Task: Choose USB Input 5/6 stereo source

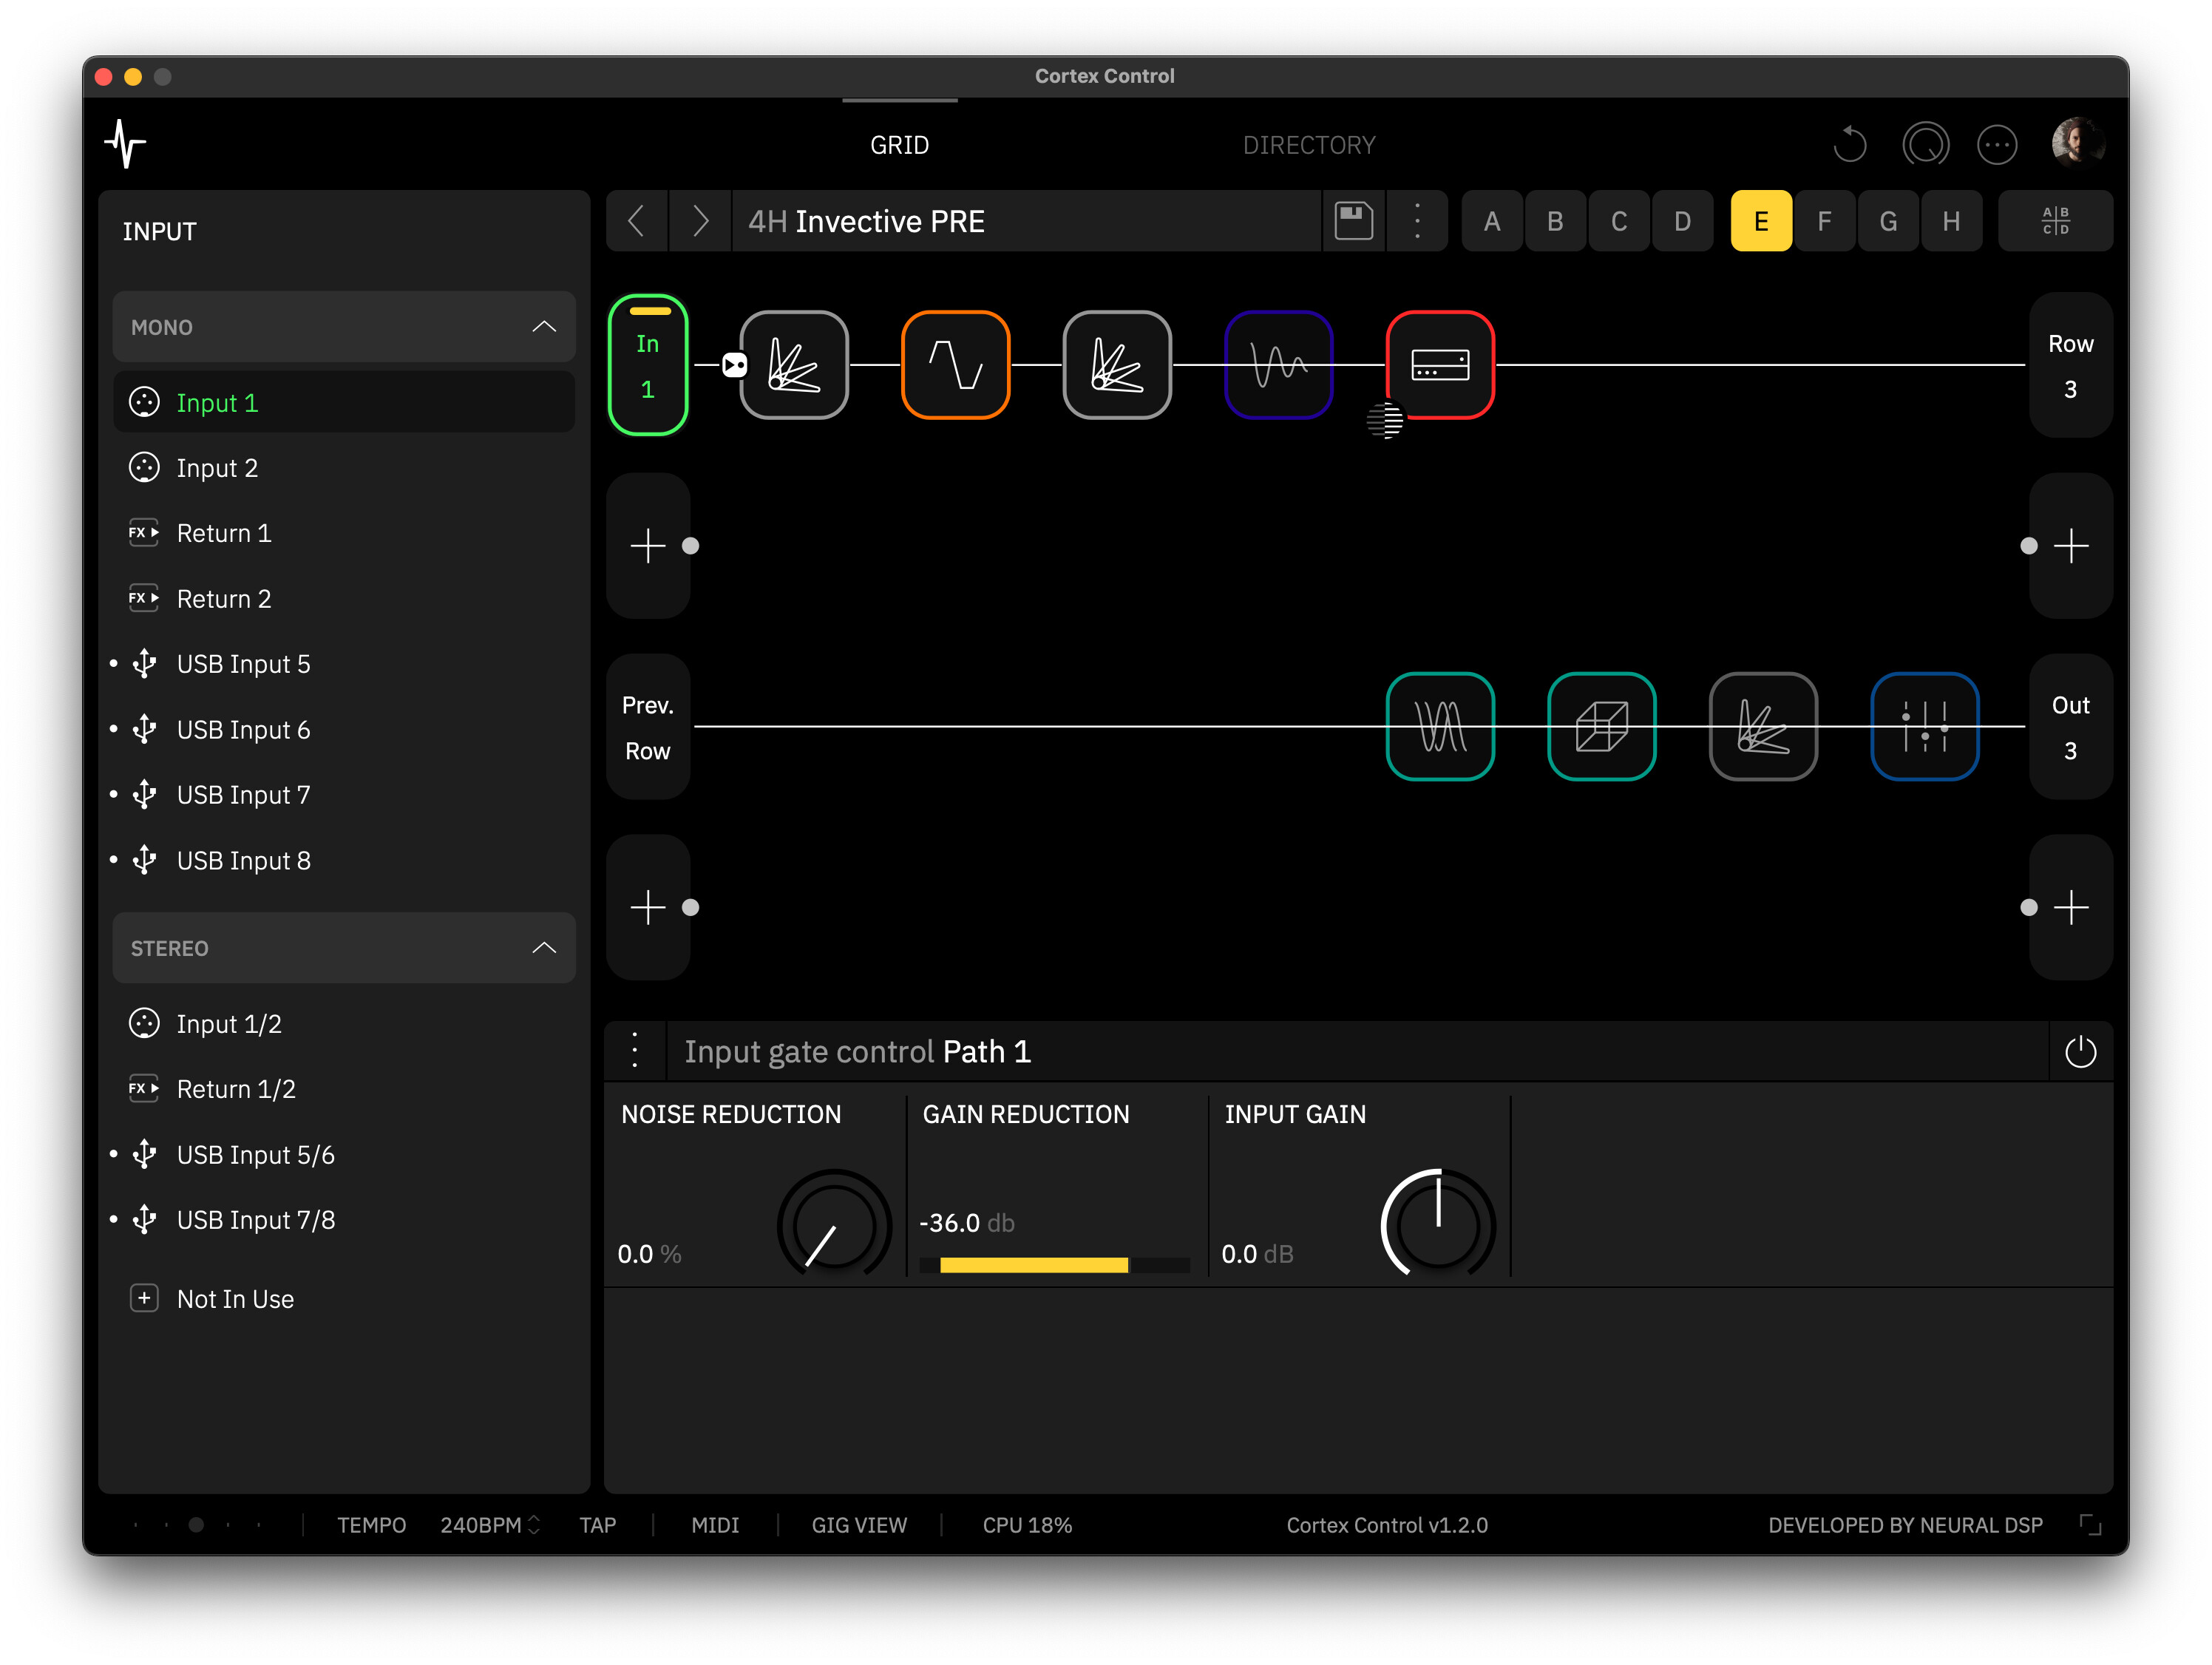Action: pos(344,1155)
